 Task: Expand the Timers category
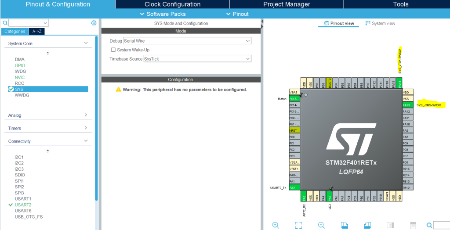pyautogui.click(x=86, y=128)
